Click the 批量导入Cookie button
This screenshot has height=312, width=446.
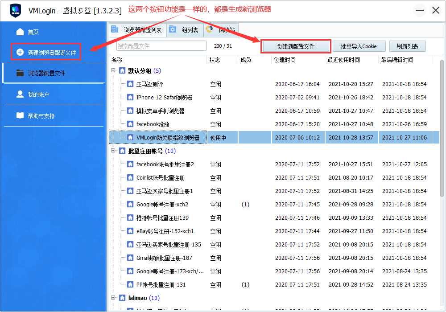(x=359, y=46)
